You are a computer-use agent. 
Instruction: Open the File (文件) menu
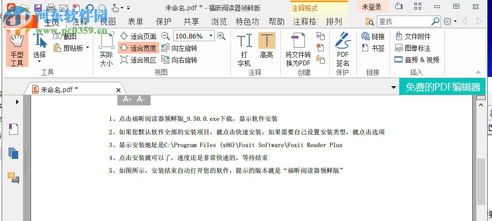[20, 22]
